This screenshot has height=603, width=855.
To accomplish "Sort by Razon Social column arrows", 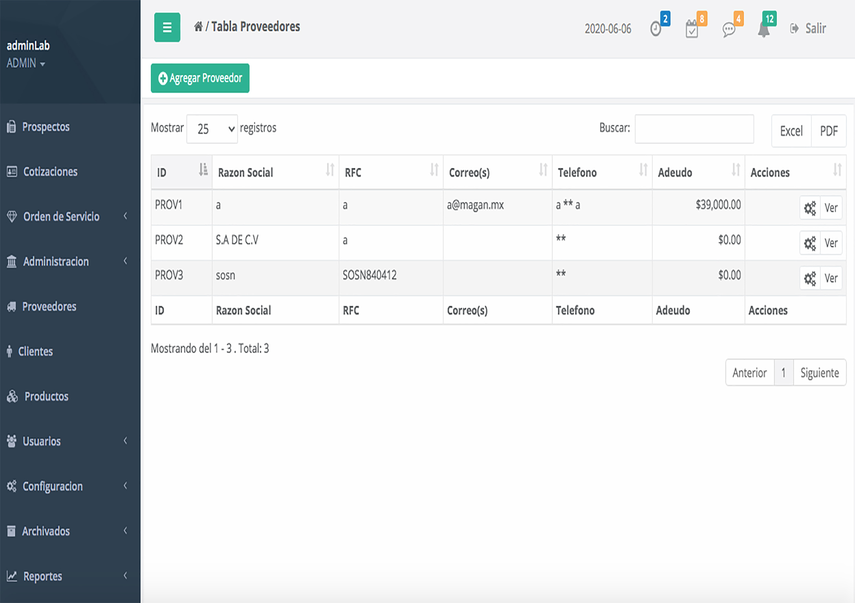I will [330, 170].
